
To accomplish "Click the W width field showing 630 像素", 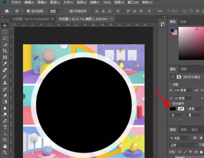I will tap(183, 90).
